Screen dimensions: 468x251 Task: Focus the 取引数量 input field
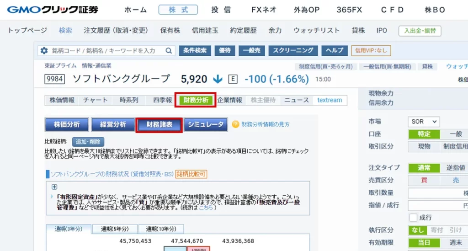click(x=438, y=193)
